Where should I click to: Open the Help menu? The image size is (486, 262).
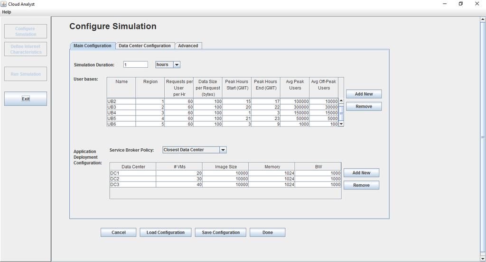pos(7,12)
